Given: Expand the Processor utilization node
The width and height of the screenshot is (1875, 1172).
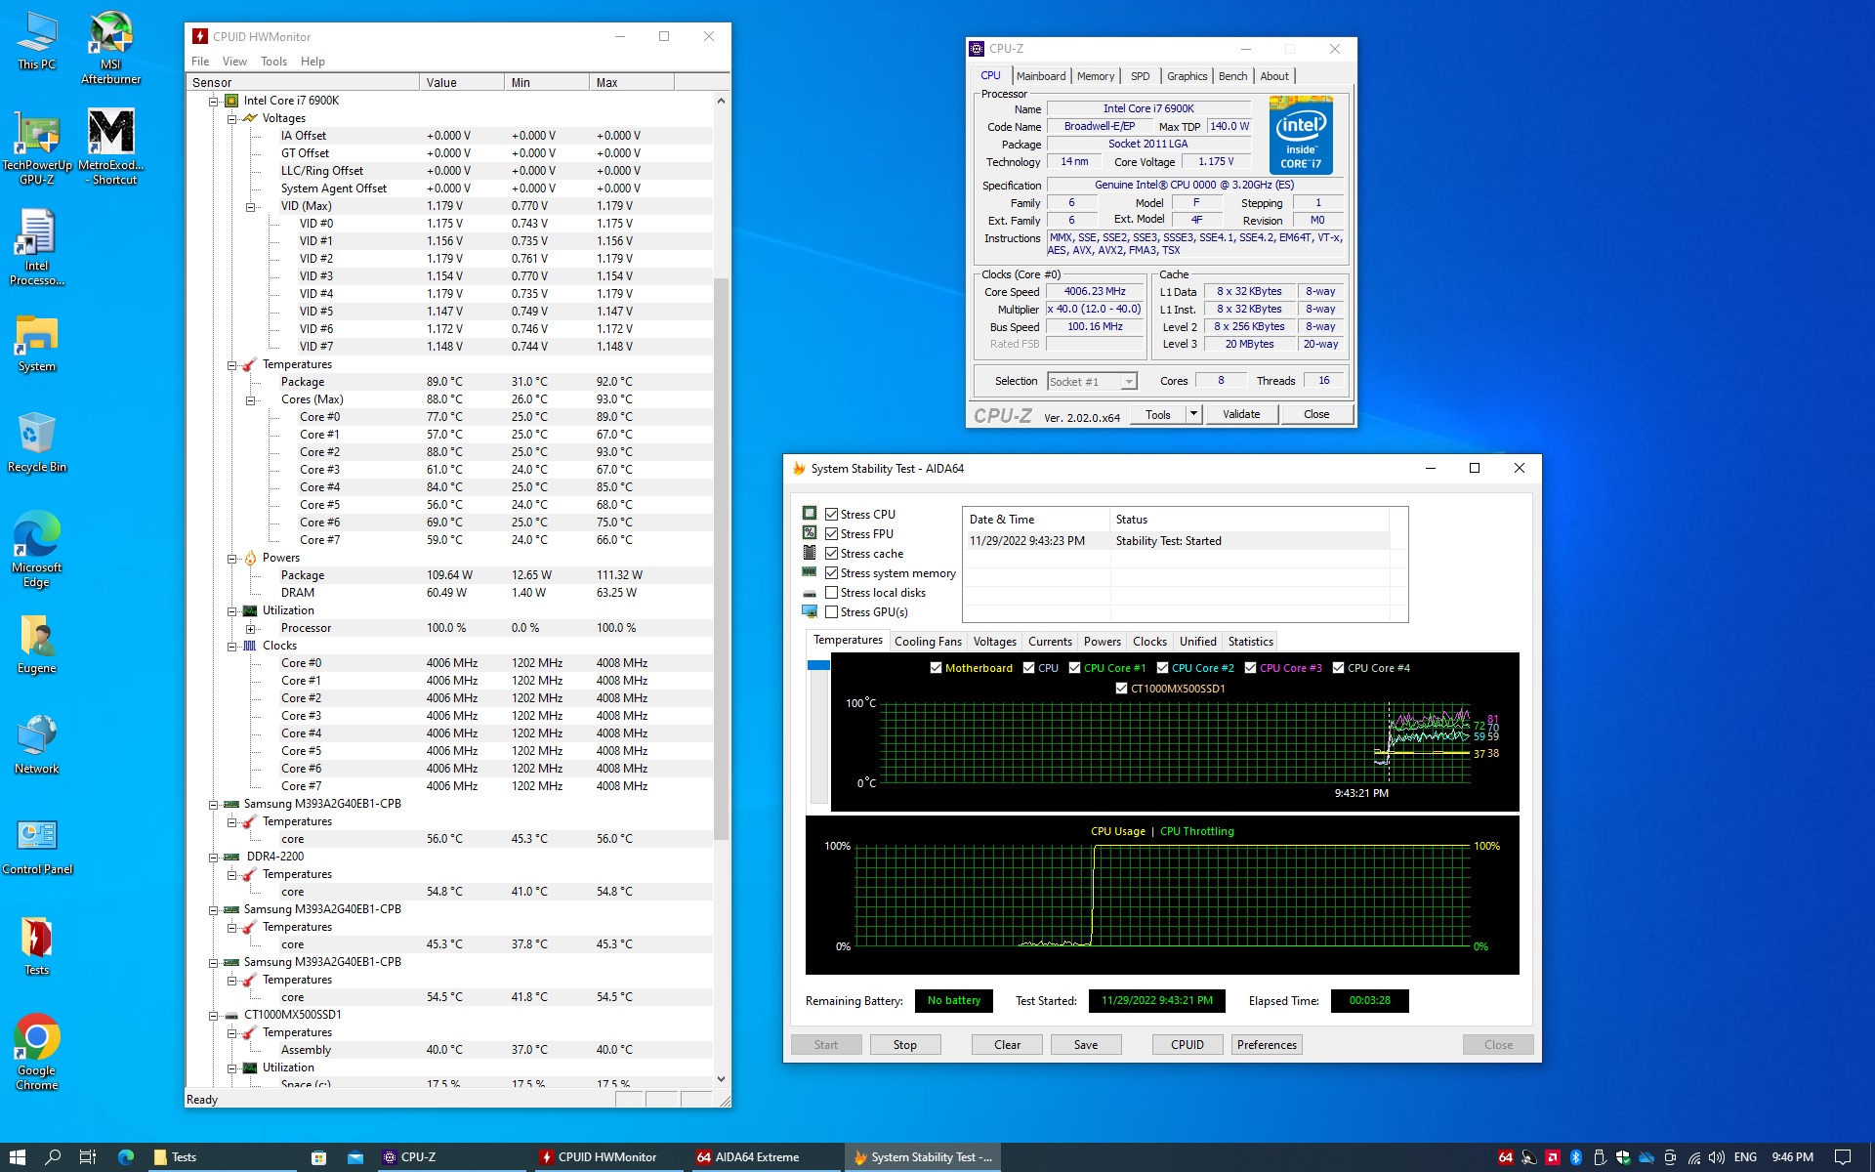Looking at the screenshot, I should pos(251,629).
